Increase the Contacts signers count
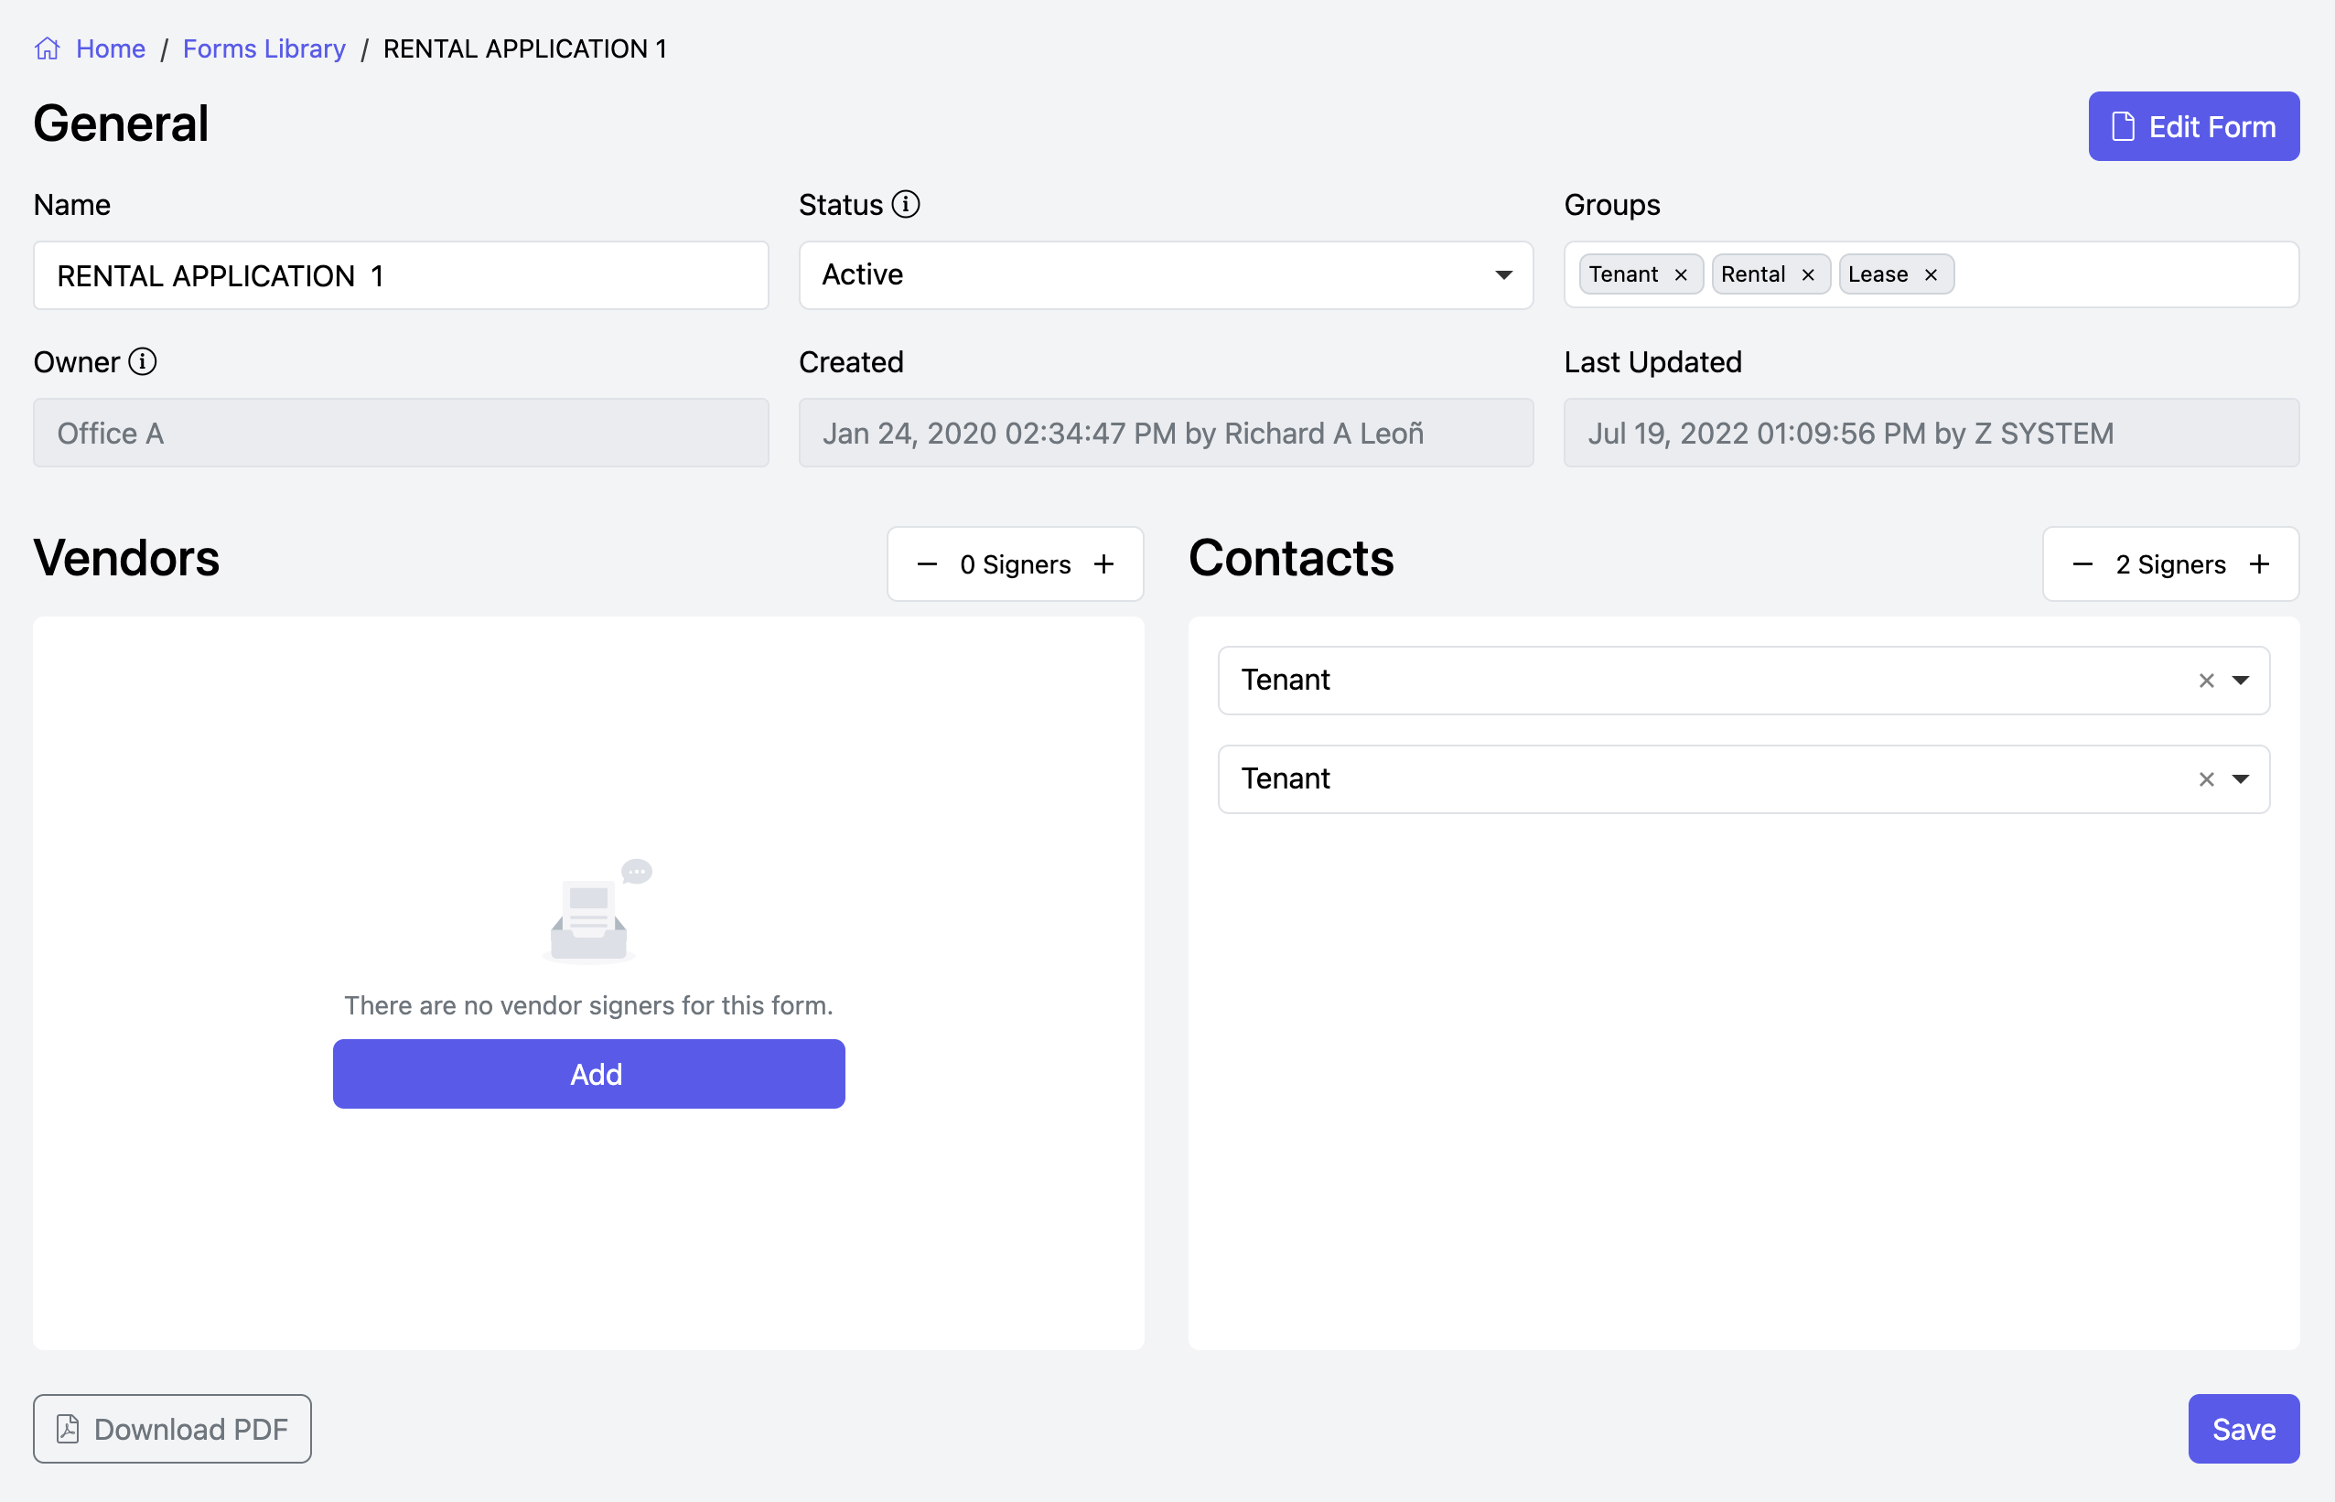The height and width of the screenshot is (1502, 2335). pos(2259,564)
